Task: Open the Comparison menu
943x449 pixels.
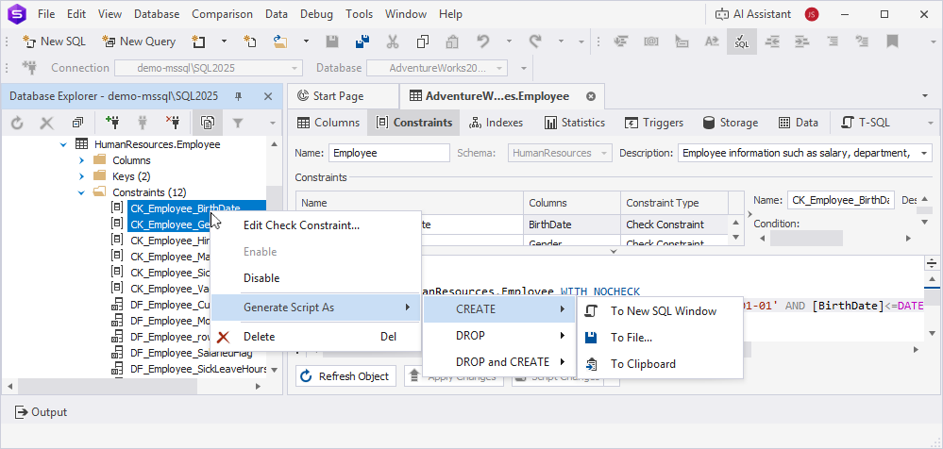Action: (222, 14)
